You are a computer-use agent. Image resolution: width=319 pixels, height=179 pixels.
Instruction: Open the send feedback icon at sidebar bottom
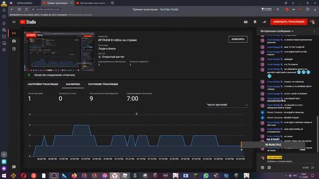coord(14,167)
